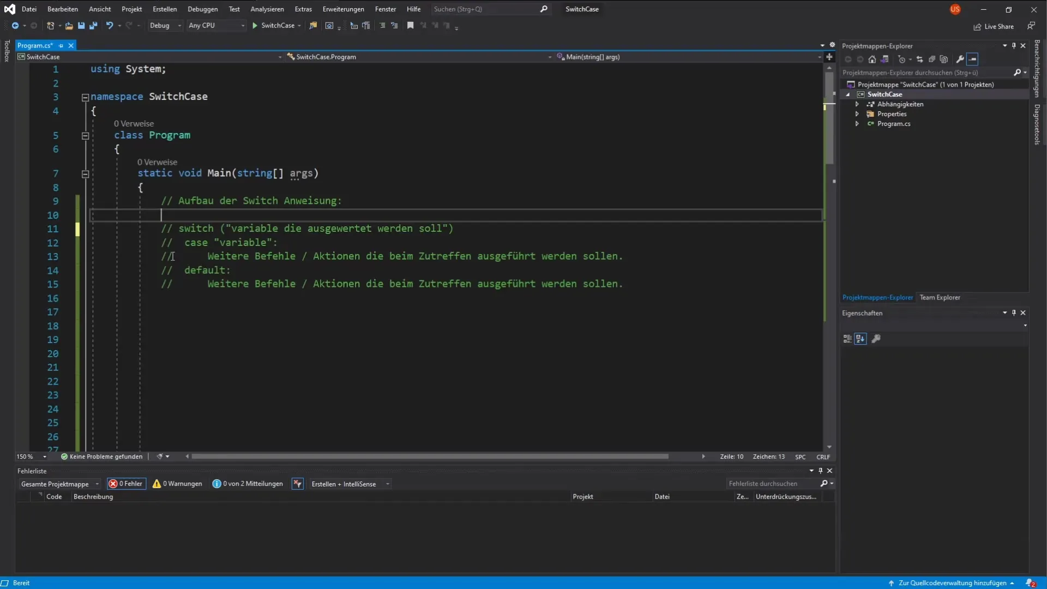The height and width of the screenshot is (589, 1047).
Task: Close the Program.cs tab
Action: [x=71, y=46]
